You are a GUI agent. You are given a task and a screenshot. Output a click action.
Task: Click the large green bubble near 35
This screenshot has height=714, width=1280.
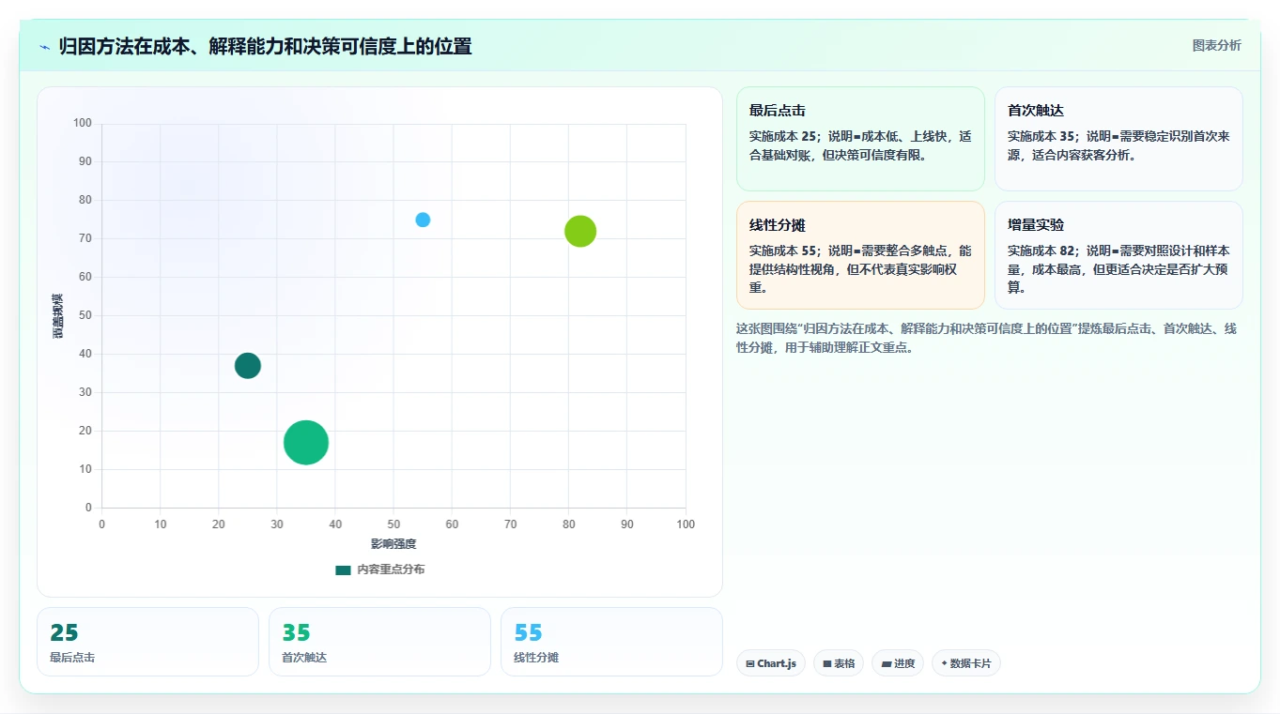tap(306, 442)
